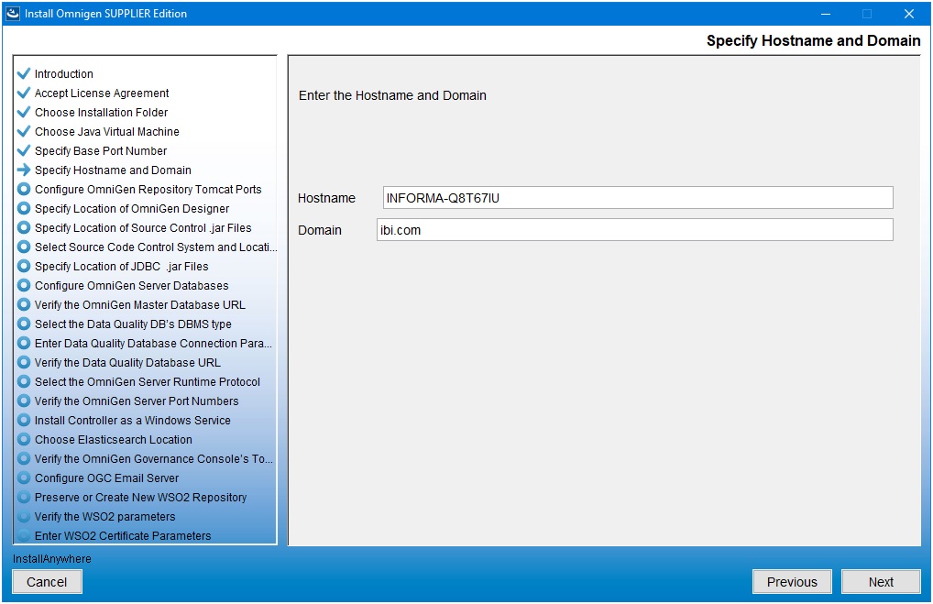Click circle icon beside Select Source Code Control System
This screenshot has width=933, height=604.
click(x=24, y=247)
